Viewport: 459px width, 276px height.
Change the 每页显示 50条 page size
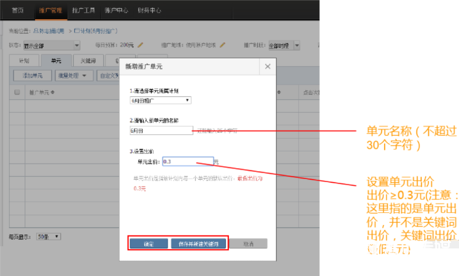coord(49,236)
